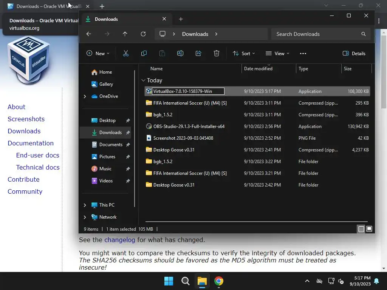Click the navigation pane vertical scrollbar
This screenshot has height=290, width=387.
pyautogui.click(x=135, y=139)
